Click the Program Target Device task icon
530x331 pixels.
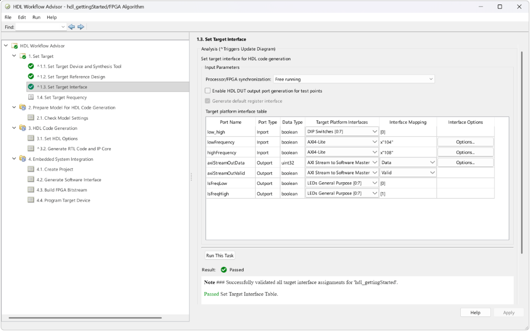(x=31, y=200)
